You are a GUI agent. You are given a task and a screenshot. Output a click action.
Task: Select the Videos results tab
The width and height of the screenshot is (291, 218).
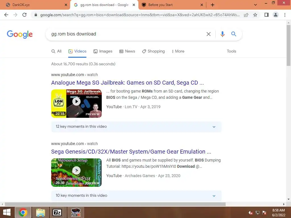pyautogui.click(x=77, y=51)
